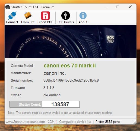Click the Canon EOS 70D banner image
The image size is (140, 131).
point(71,41)
